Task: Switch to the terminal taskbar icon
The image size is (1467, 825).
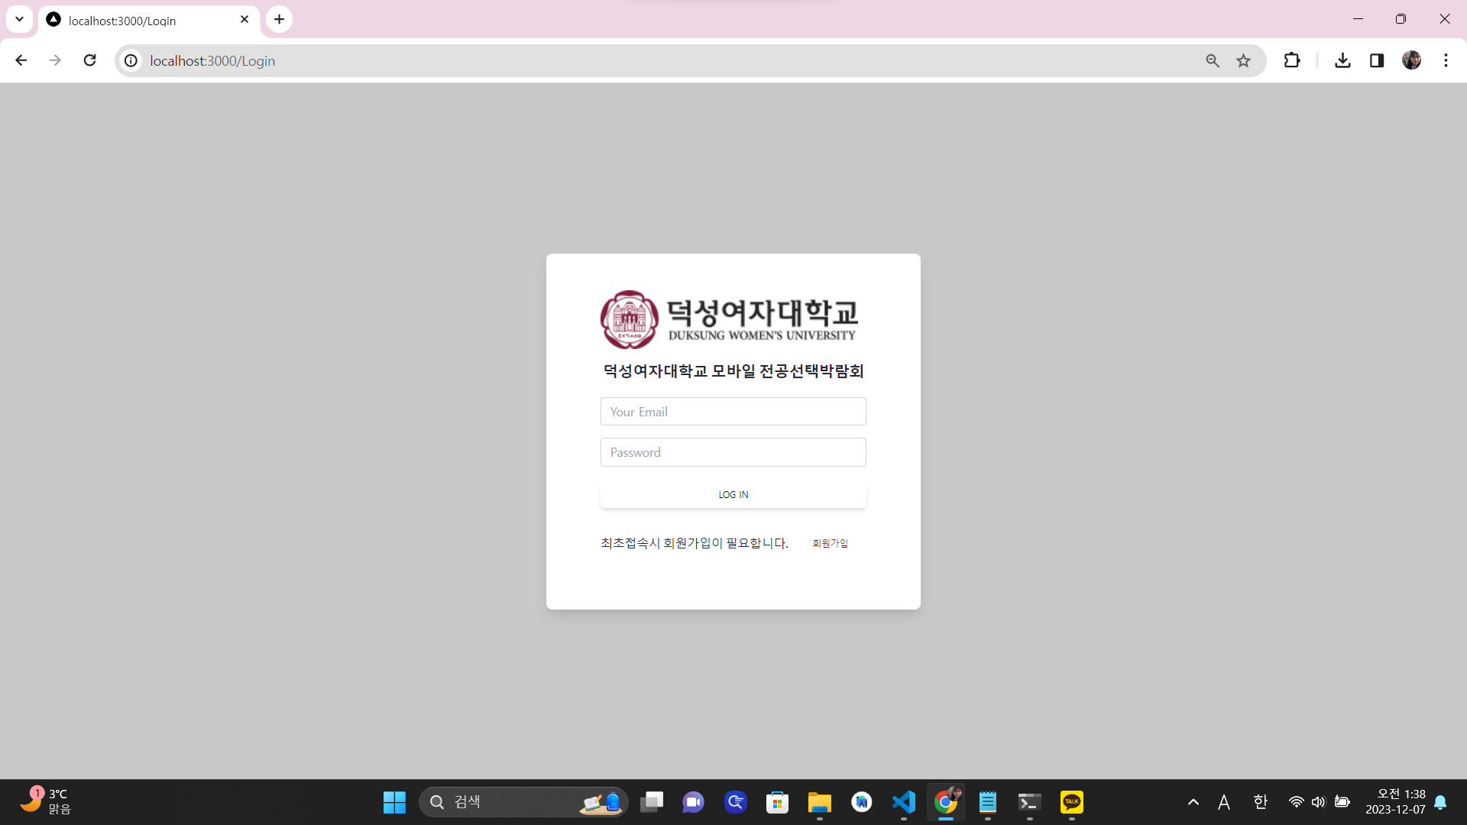Action: coord(1030,802)
